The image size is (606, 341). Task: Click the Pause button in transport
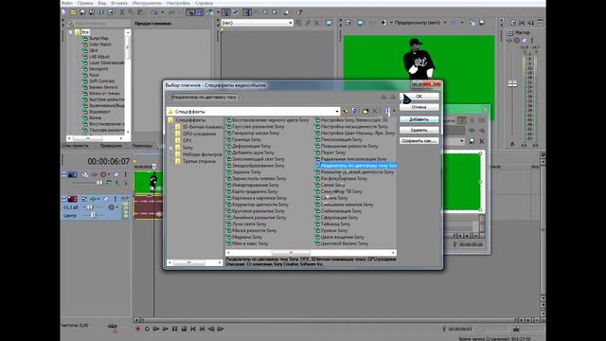pyautogui.click(x=174, y=329)
